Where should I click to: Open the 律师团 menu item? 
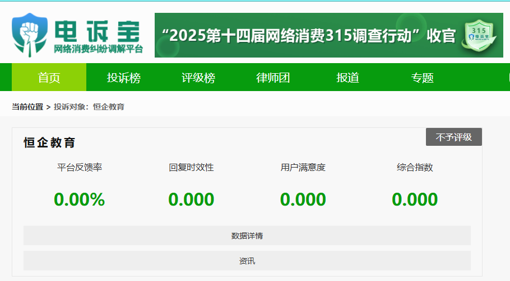tap(273, 78)
